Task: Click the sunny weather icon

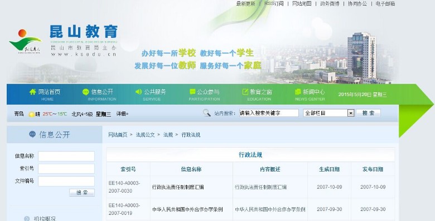Action: [32, 114]
